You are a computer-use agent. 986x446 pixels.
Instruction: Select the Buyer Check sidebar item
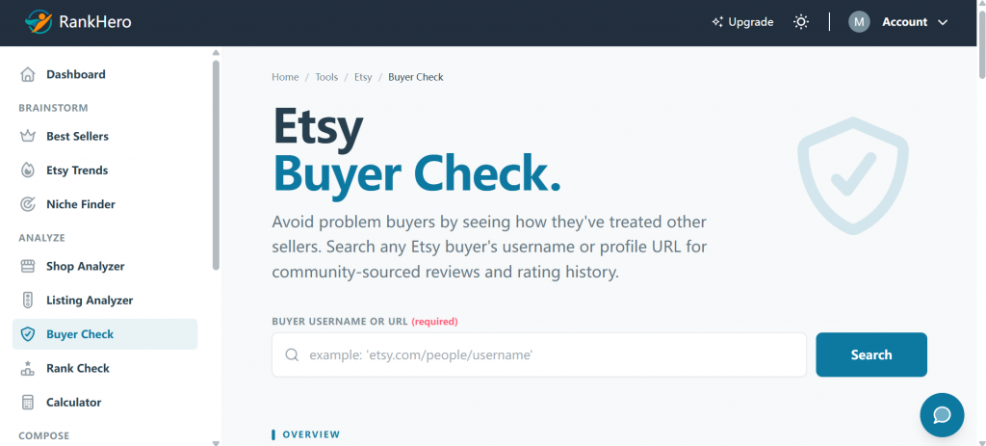(105, 334)
